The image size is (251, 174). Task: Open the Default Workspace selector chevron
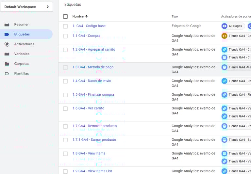[47, 7]
